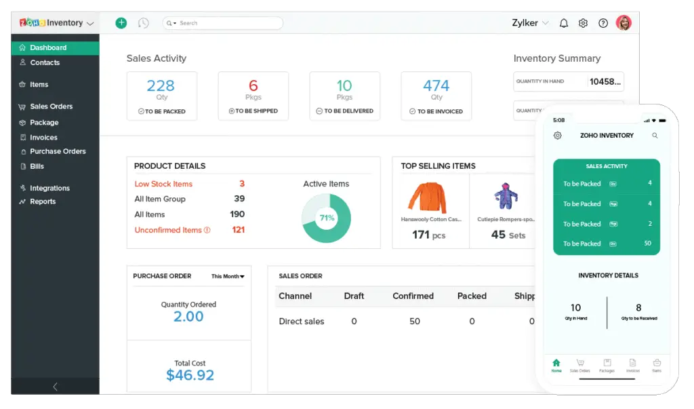Tap the mobile To be Packed row showing 50
This screenshot has height=409, width=694.
[607, 244]
